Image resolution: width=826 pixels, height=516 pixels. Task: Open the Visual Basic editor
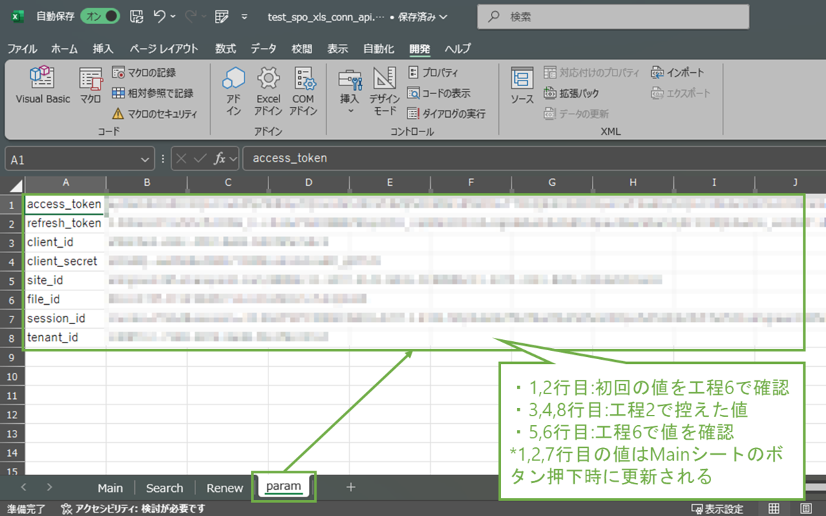[43, 86]
